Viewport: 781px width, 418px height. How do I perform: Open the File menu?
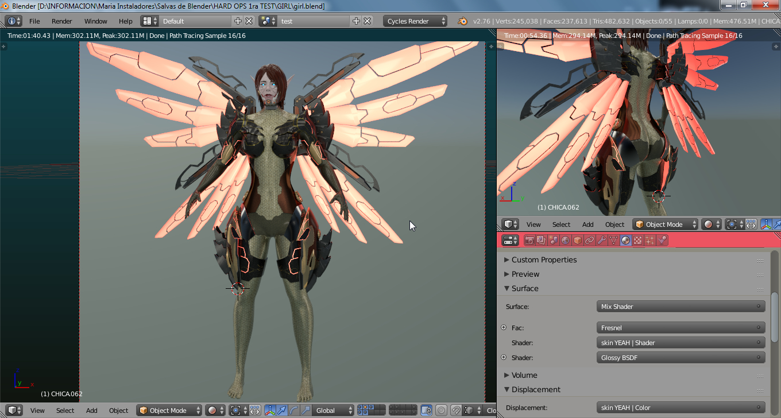pyautogui.click(x=34, y=21)
